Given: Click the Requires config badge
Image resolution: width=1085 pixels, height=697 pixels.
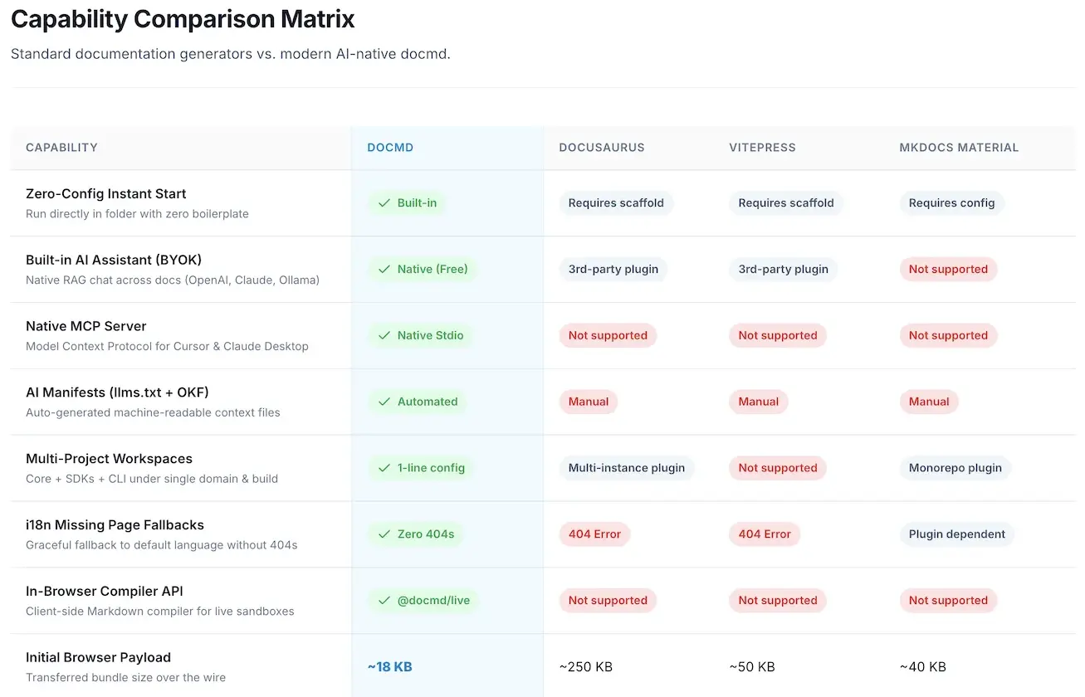Looking at the screenshot, I should (x=952, y=202).
